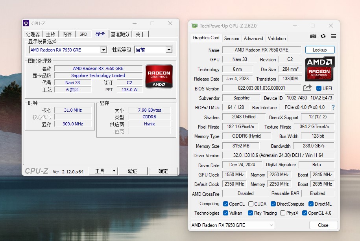Click the 204 mm² die size value

tap(290, 69)
